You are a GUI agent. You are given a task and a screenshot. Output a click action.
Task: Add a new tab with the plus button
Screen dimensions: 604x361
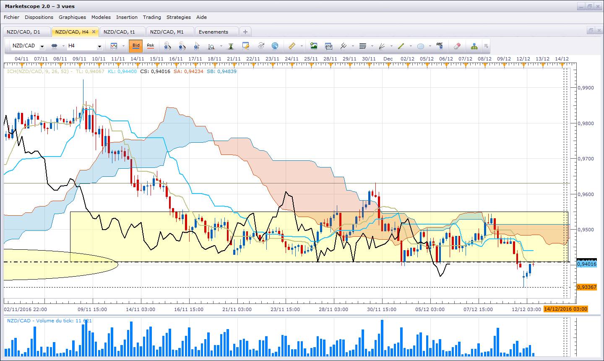pos(245,32)
